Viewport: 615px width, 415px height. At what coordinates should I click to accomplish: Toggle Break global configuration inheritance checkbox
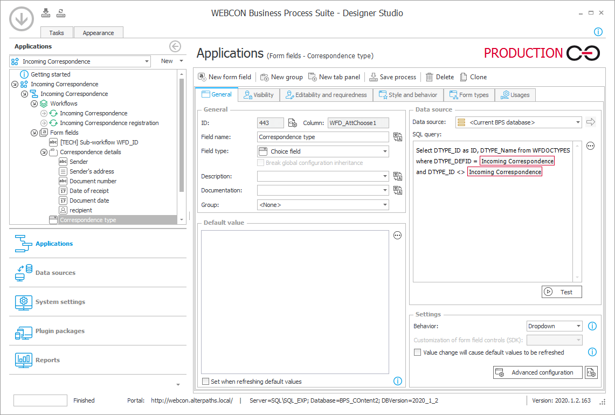click(x=260, y=163)
